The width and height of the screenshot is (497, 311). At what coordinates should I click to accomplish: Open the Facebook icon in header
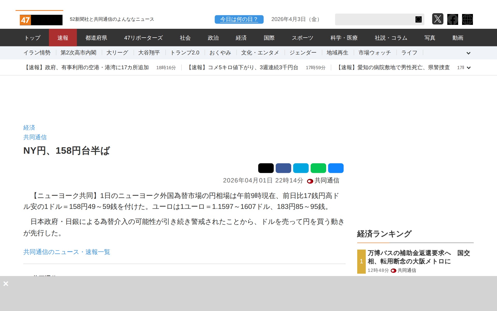click(x=452, y=19)
